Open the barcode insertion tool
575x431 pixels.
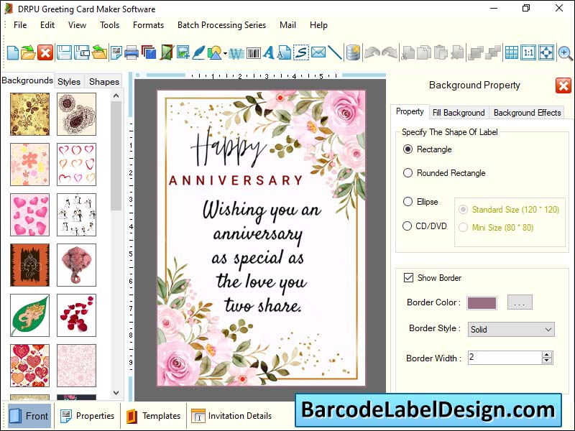(254, 52)
